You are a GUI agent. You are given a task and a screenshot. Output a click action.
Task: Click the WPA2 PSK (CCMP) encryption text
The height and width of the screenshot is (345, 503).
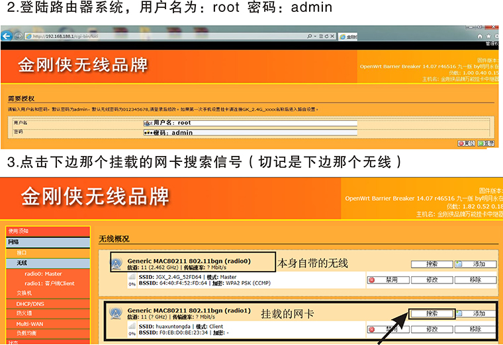tap(248, 283)
